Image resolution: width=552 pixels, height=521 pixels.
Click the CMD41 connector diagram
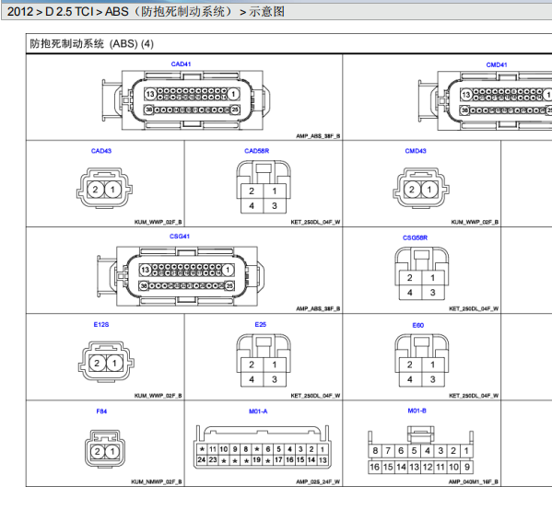(x=485, y=101)
